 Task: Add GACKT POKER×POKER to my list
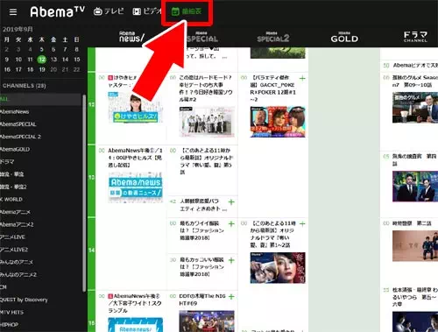(302, 78)
